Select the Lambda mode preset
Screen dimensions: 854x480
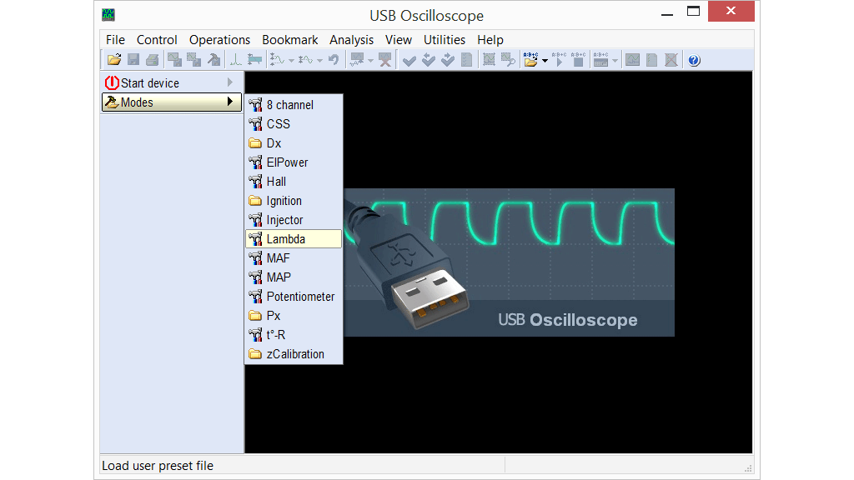(x=285, y=239)
